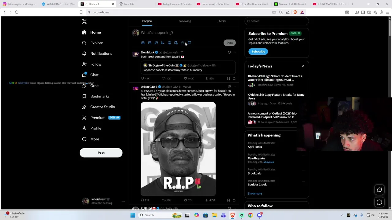Open the R.I.P image in Urban GTA post
This screenshot has width=392, height=220.
coord(178,149)
